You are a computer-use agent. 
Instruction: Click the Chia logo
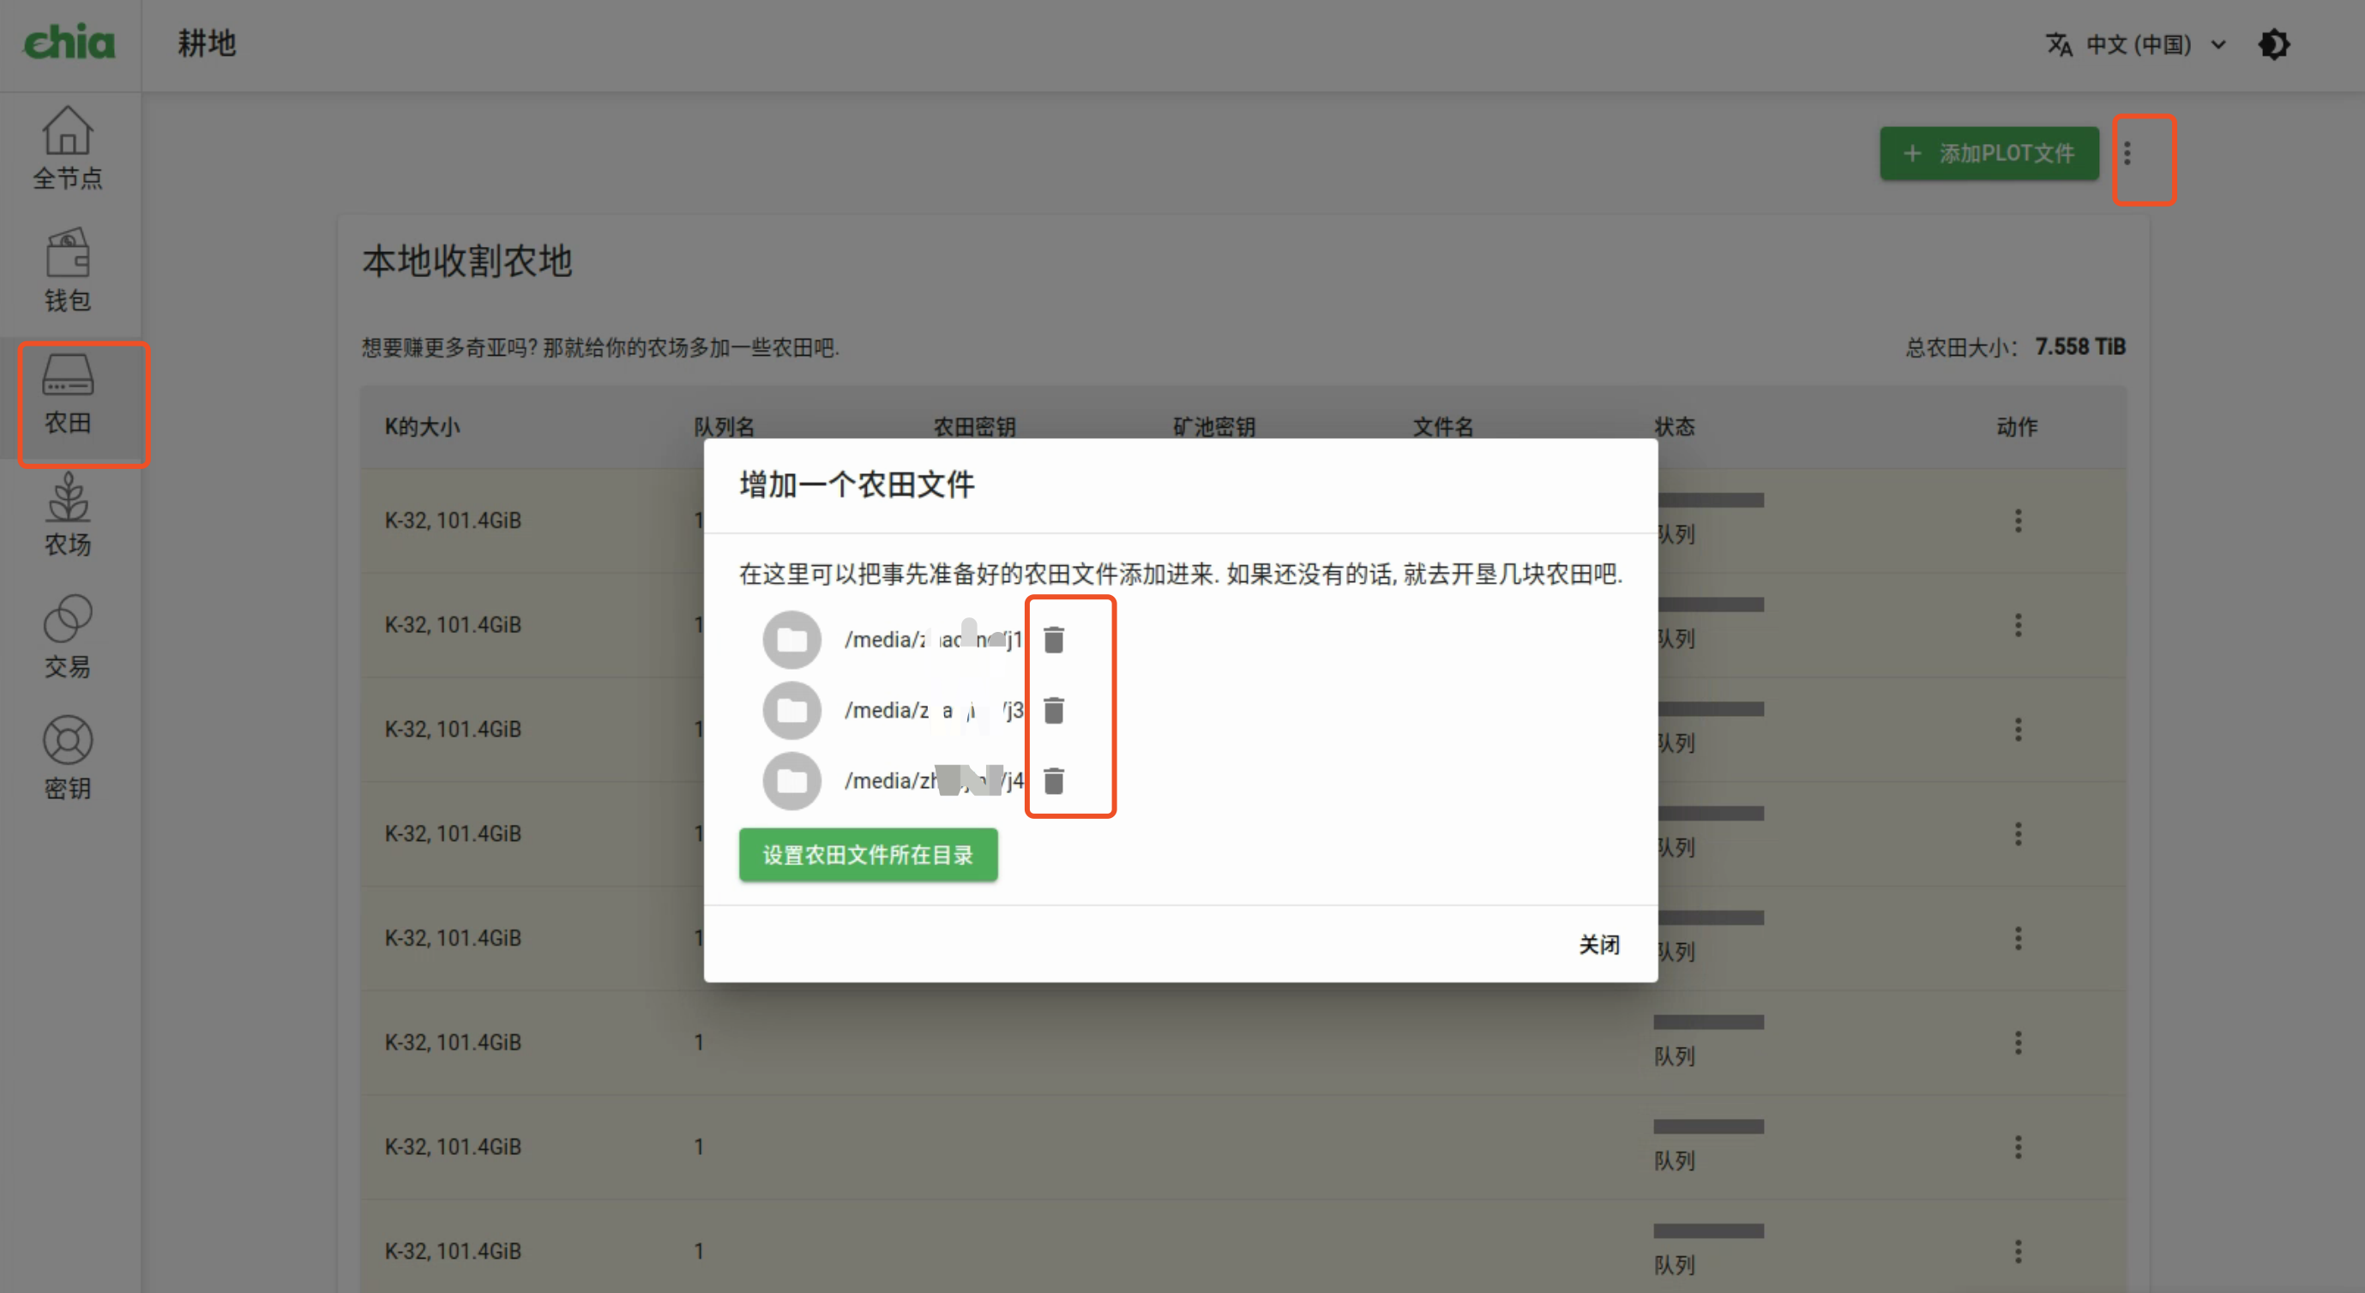(69, 42)
